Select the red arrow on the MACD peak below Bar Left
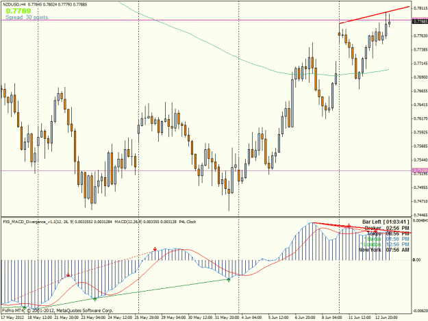The image size is (428, 321). pyautogui.click(x=349, y=226)
